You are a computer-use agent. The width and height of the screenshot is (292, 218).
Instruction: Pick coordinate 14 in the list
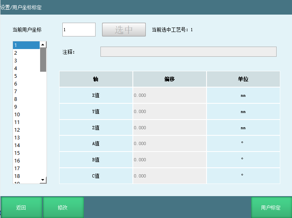click(x=26, y=145)
